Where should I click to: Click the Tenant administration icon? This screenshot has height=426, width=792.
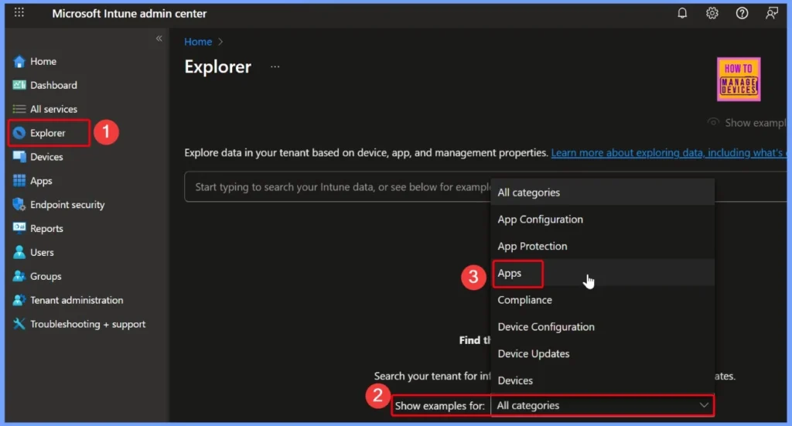coord(19,300)
